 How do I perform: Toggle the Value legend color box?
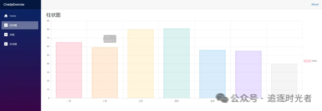click(x=307, y=61)
